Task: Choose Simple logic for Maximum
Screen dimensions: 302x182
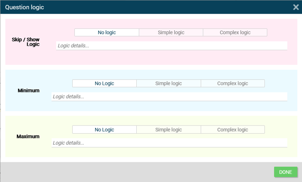Action: [x=168, y=130]
